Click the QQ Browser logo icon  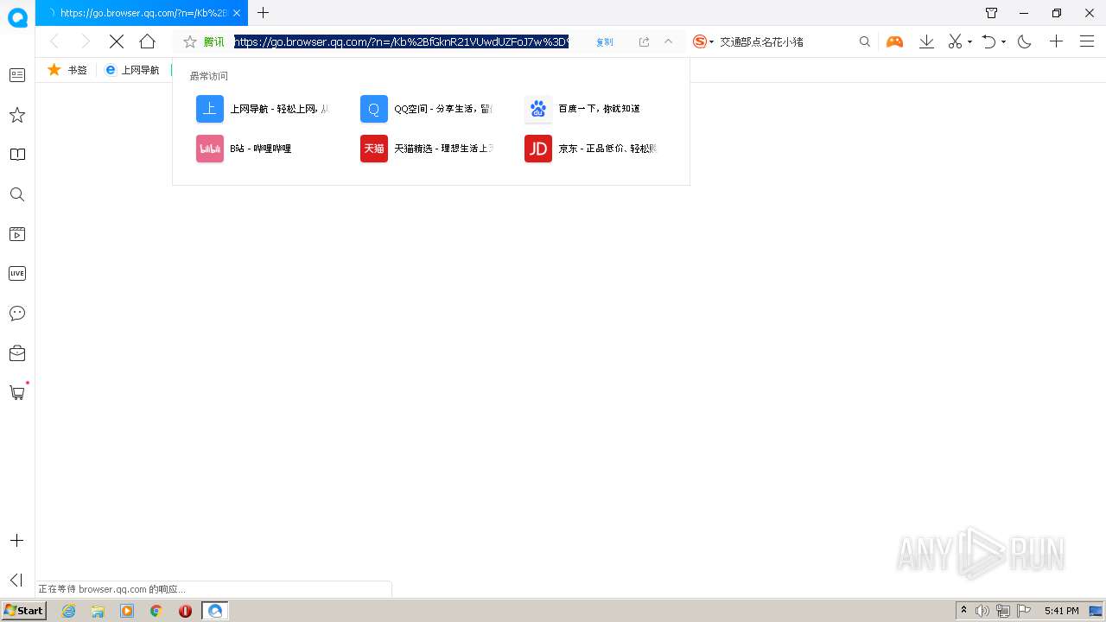(x=17, y=17)
